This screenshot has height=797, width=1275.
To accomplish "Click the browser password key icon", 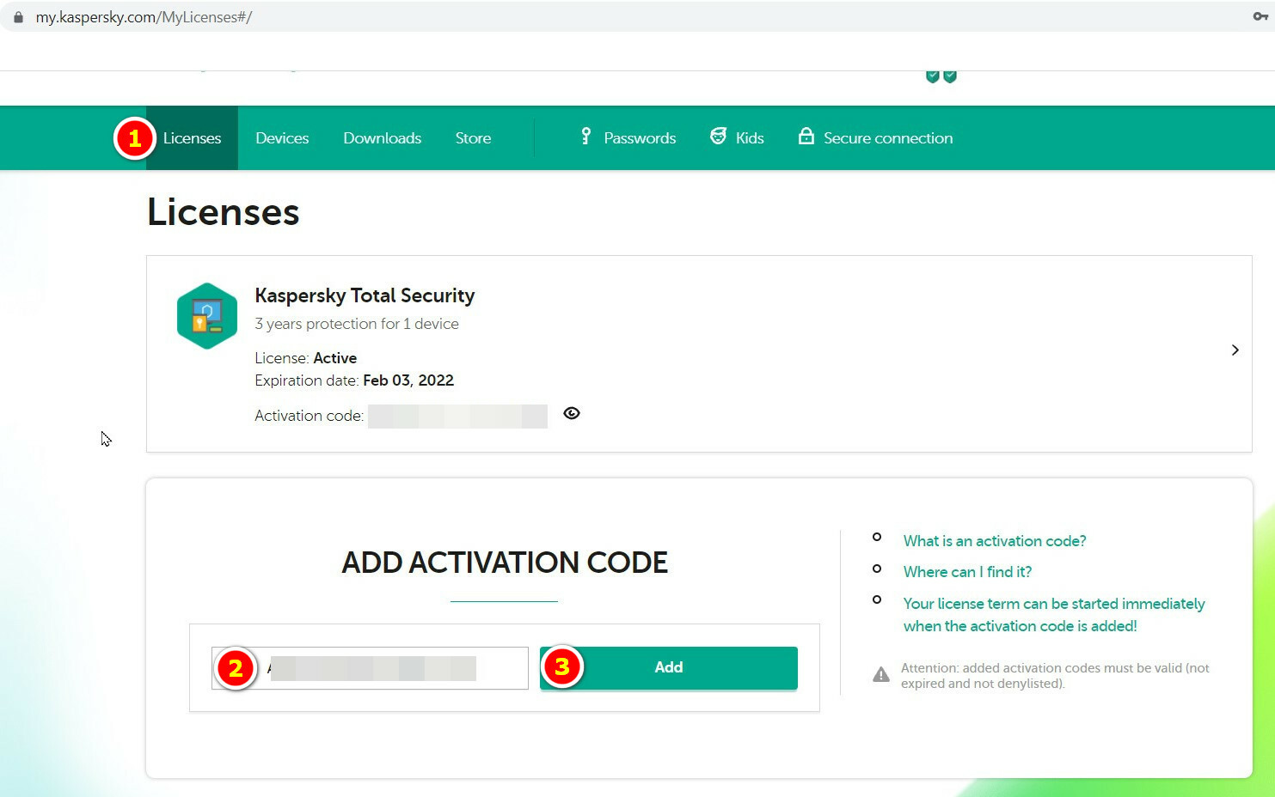I will click(1260, 16).
